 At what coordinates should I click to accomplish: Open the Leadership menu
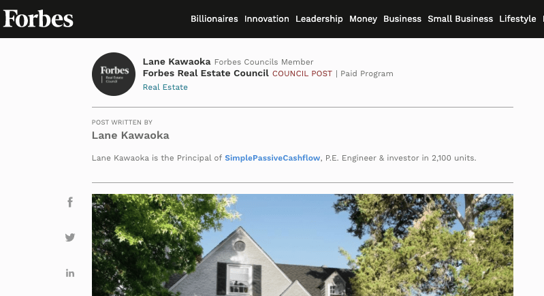pyautogui.click(x=319, y=19)
